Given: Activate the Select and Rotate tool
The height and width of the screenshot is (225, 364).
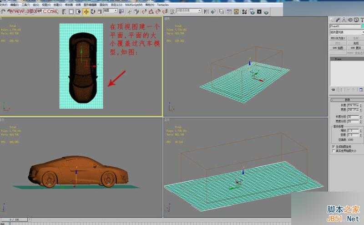Looking at the screenshot, I should click(93, 12).
